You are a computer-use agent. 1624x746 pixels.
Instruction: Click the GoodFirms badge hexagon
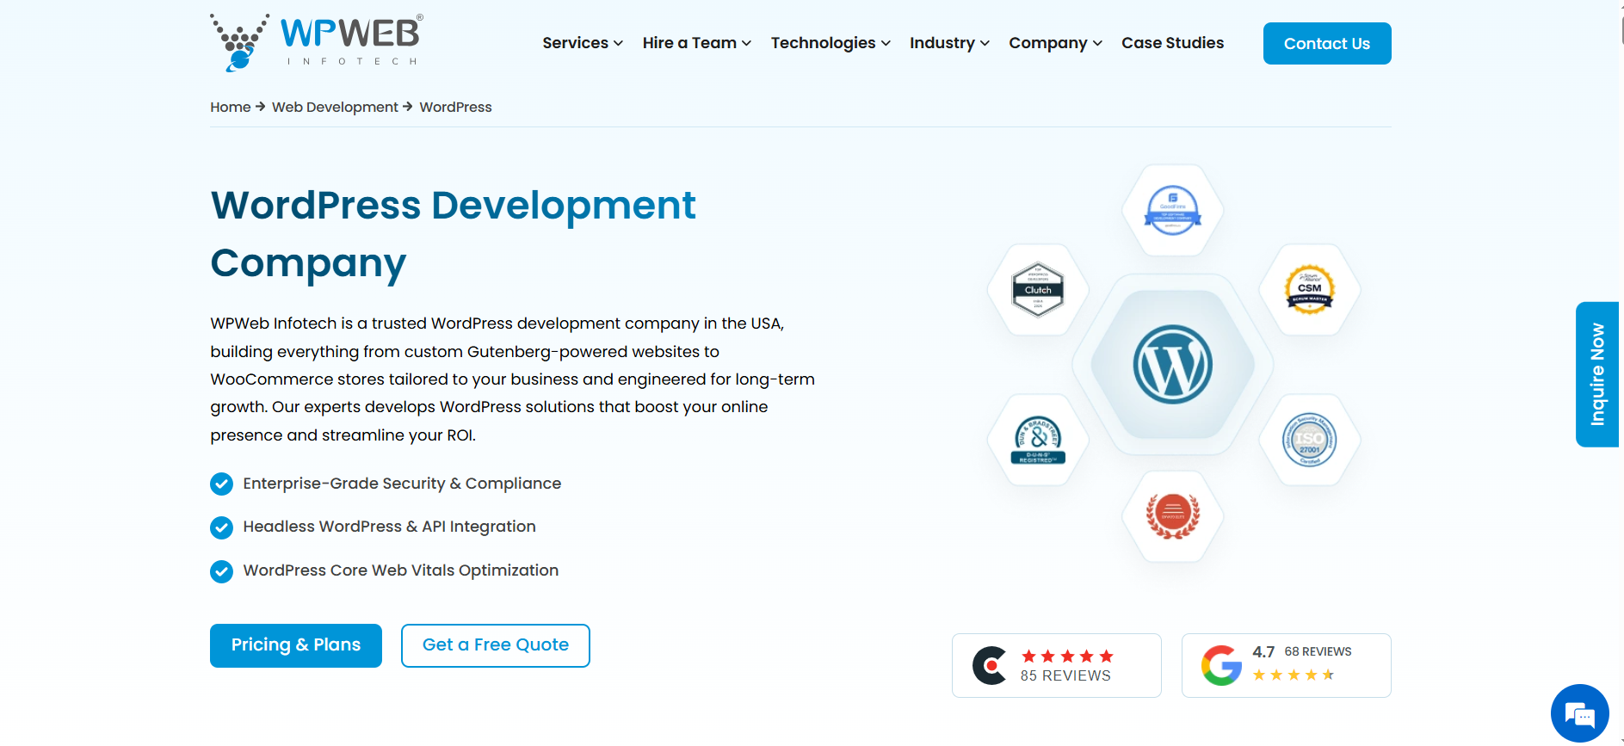point(1172,211)
